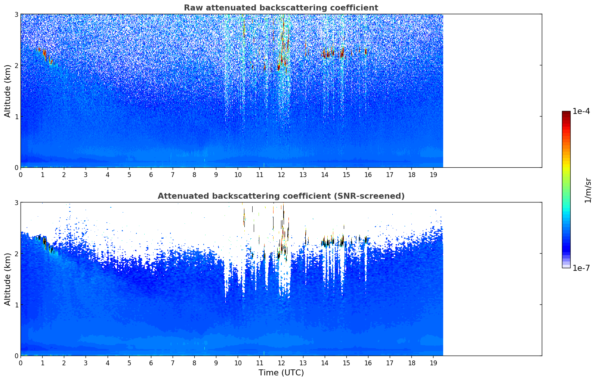Click time tick "15" under the bottom plot
The width and height of the screenshot is (596, 381).
tap(346, 363)
